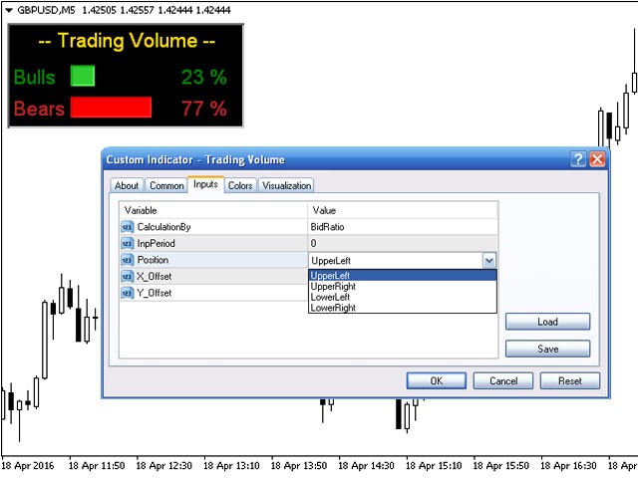Click the InpPeriod value 0 cell
638x478 pixels.
click(x=403, y=243)
